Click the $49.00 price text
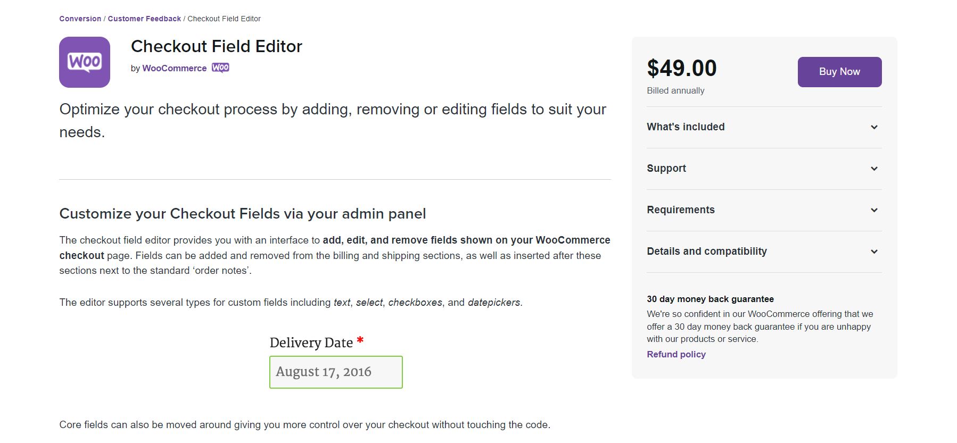The height and width of the screenshot is (443, 957). [682, 68]
